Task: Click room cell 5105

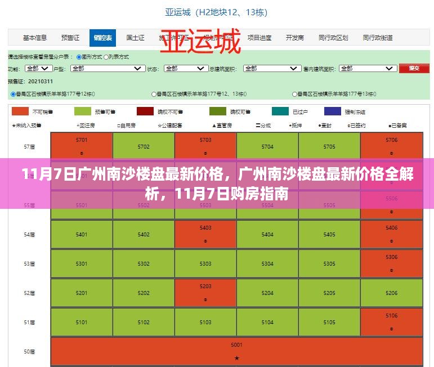Action: pyautogui.click(x=329, y=322)
